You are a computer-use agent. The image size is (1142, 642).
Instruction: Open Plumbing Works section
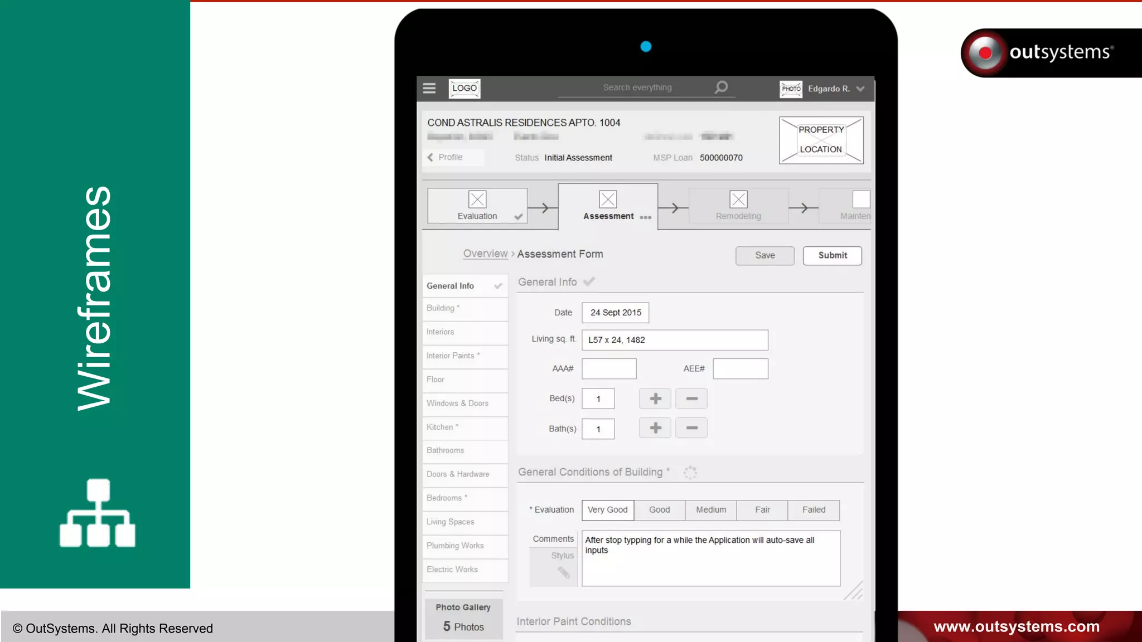(x=465, y=546)
